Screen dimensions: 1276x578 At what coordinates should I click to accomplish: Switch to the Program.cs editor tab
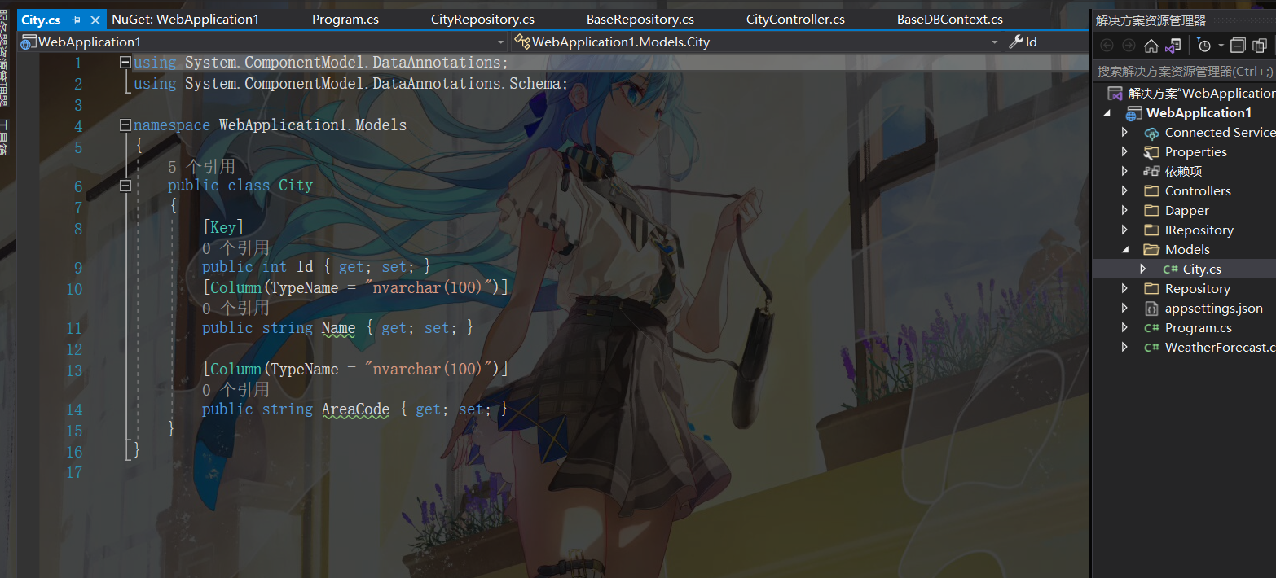pyautogui.click(x=345, y=18)
